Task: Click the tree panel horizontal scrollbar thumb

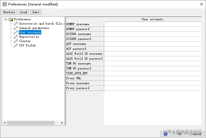Action: click(x=31, y=123)
